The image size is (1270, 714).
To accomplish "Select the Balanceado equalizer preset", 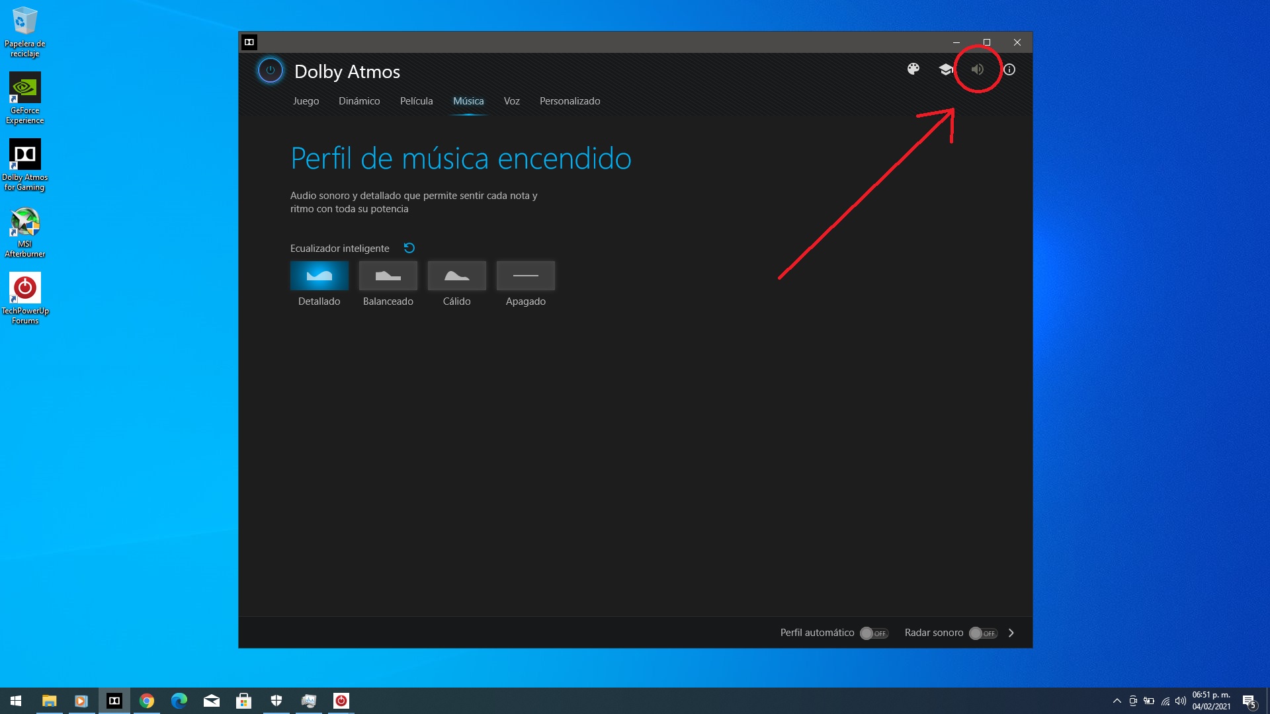I will tap(388, 276).
